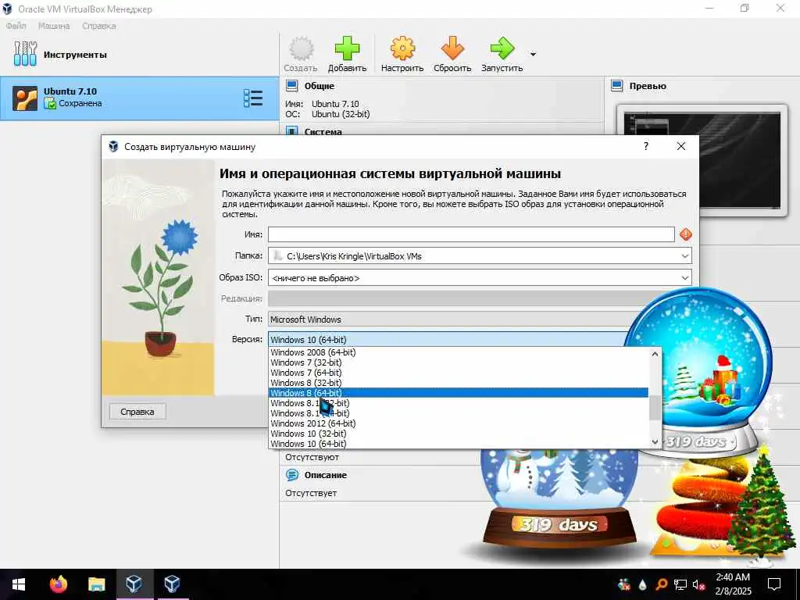The height and width of the screenshot is (600, 800).
Task: Click the Описание section icon
Action: (292, 475)
